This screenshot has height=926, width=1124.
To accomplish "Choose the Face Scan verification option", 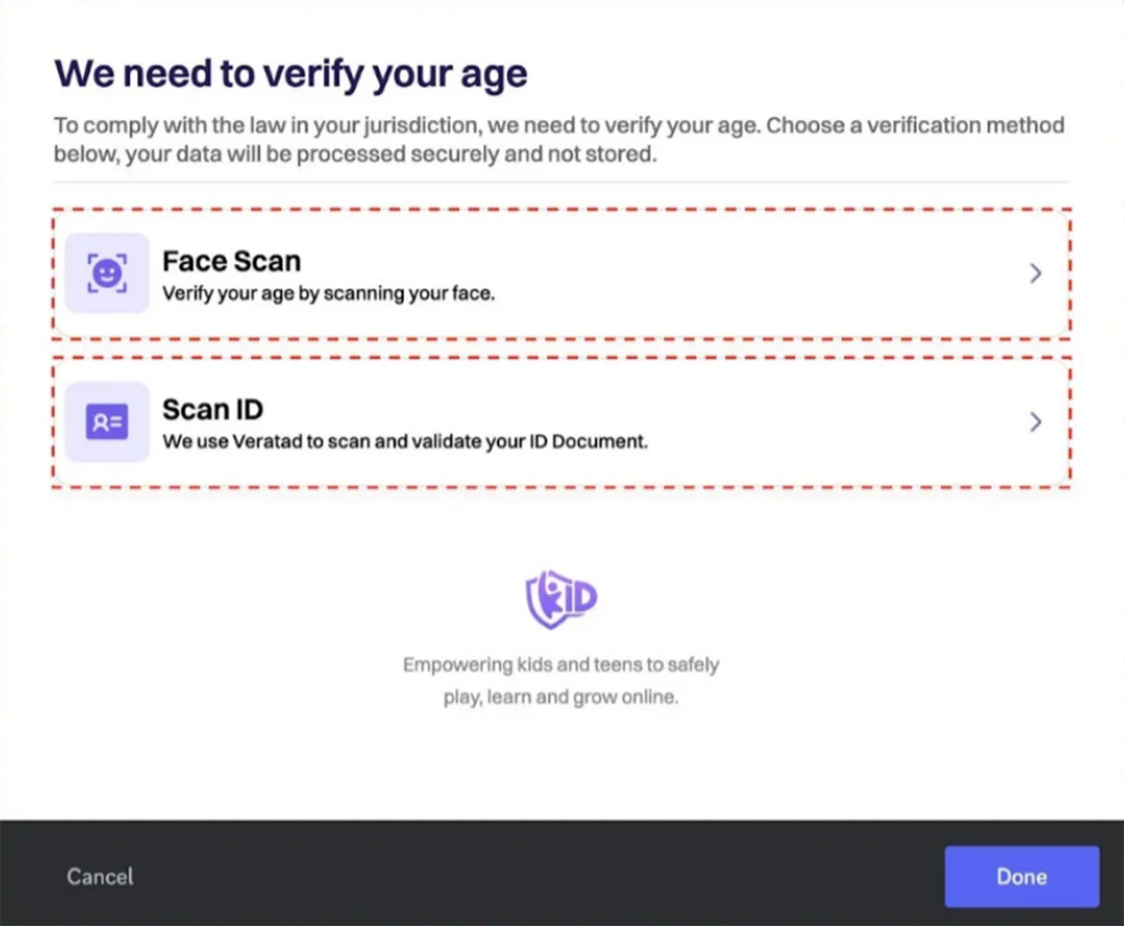I will pyautogui.click(x=562, y=273).
